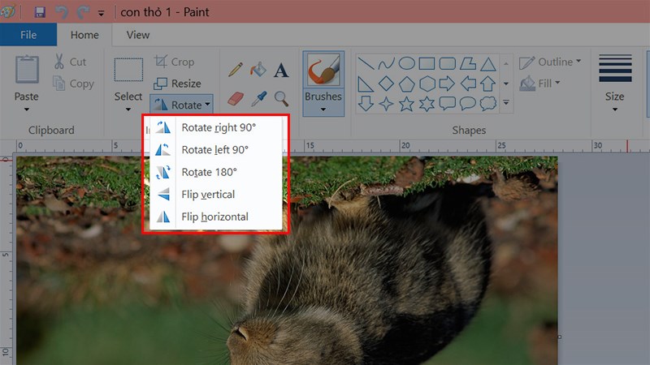Expand the Brushes dropdown arrow

tap(323, 109)
